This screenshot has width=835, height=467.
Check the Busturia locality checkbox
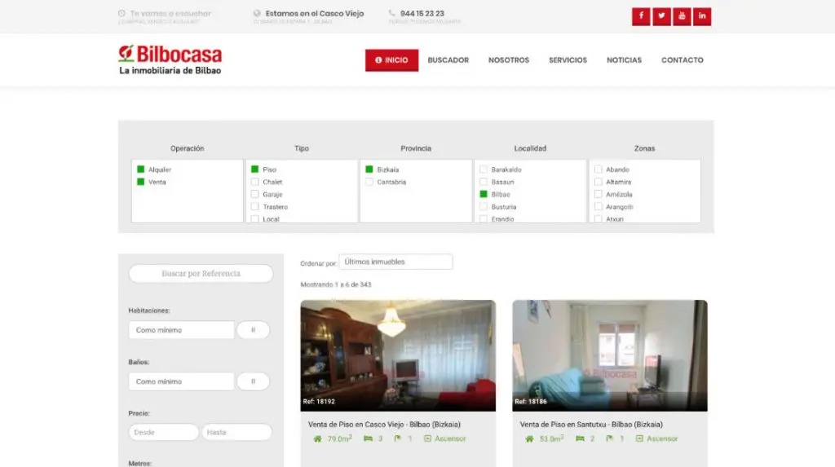[484, 207]
